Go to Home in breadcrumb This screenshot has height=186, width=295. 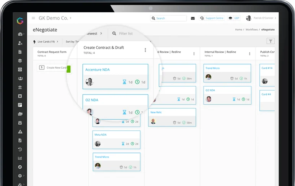238,30
